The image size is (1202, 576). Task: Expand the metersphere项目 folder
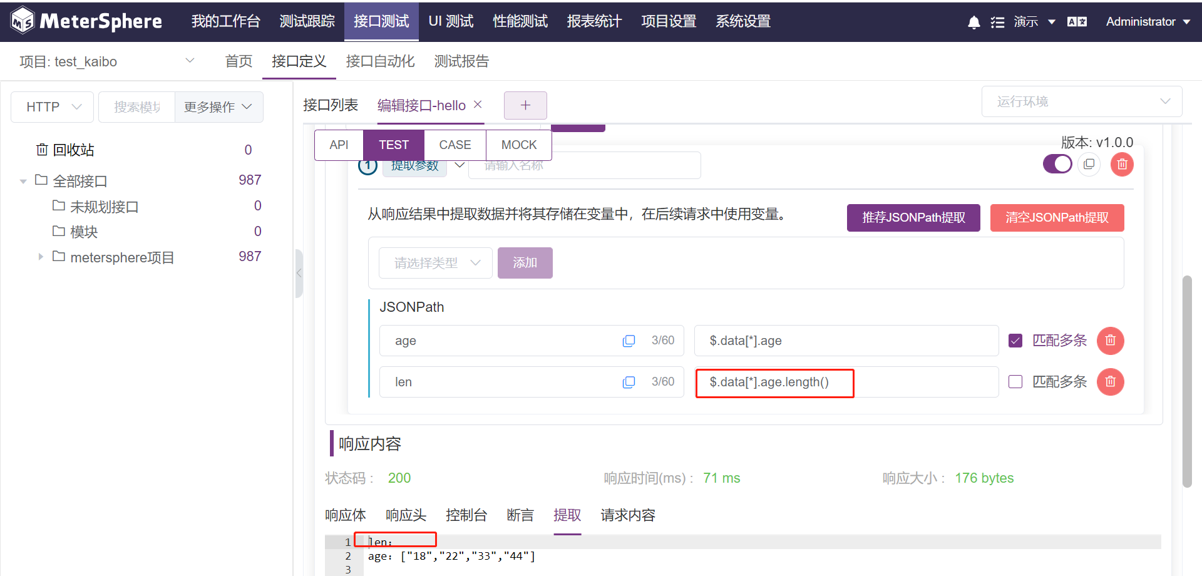(x=41, y=257)
